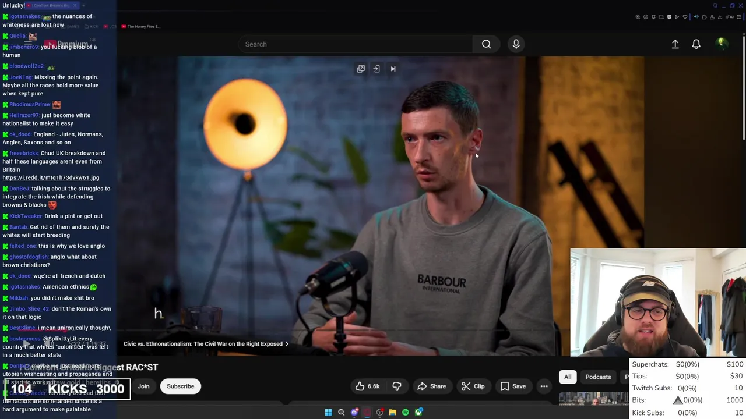Open the browser easy-setup sliders icon
This screenshot has width=746, height=419.
pyautogui.click(x=739, y=17)
